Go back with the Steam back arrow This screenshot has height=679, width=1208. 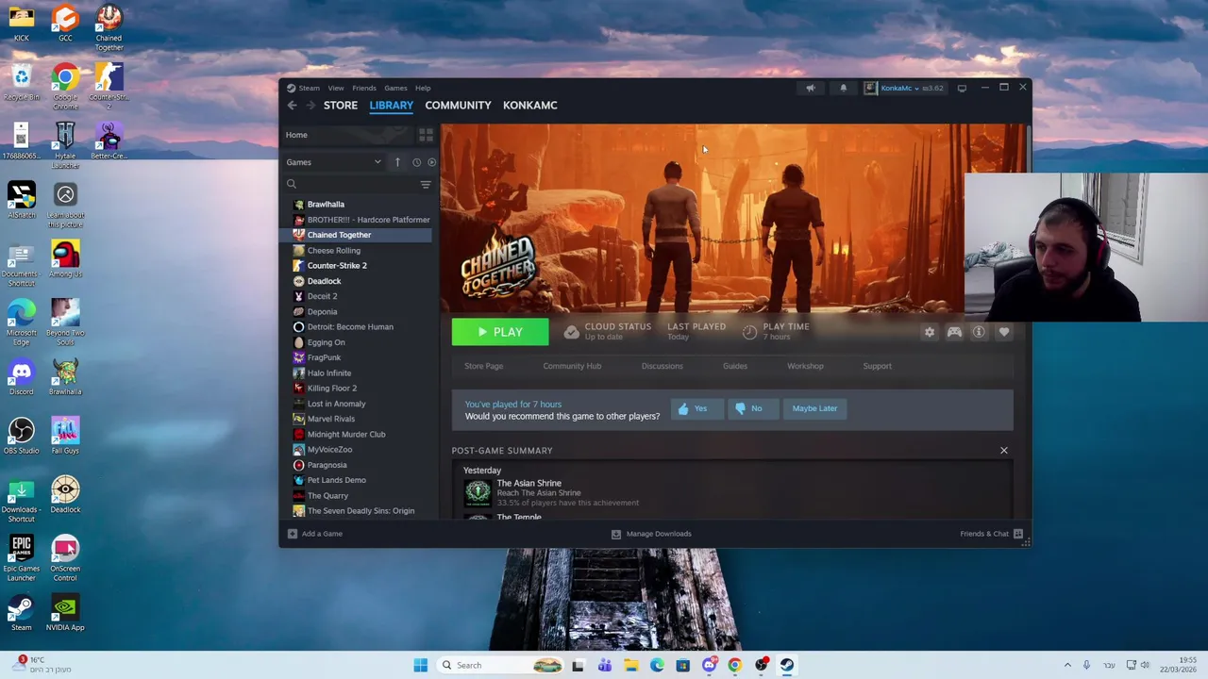(x=292, y=106)
